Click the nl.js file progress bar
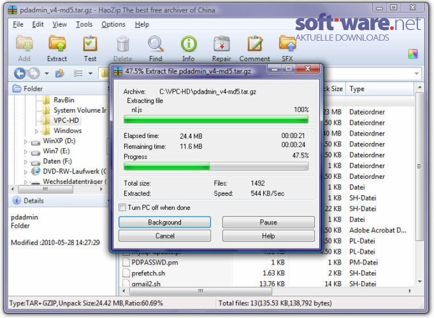The image size is (434, 318). pyautogui.click(x=216, y=120)
